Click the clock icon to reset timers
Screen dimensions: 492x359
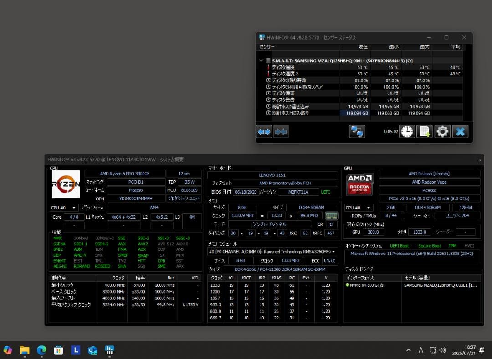(407, 131)
